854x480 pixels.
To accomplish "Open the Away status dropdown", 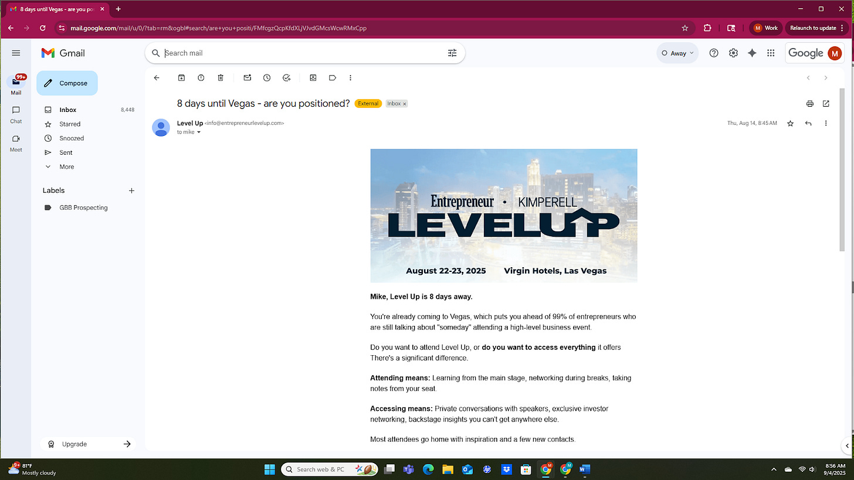I will click(677, 53).
